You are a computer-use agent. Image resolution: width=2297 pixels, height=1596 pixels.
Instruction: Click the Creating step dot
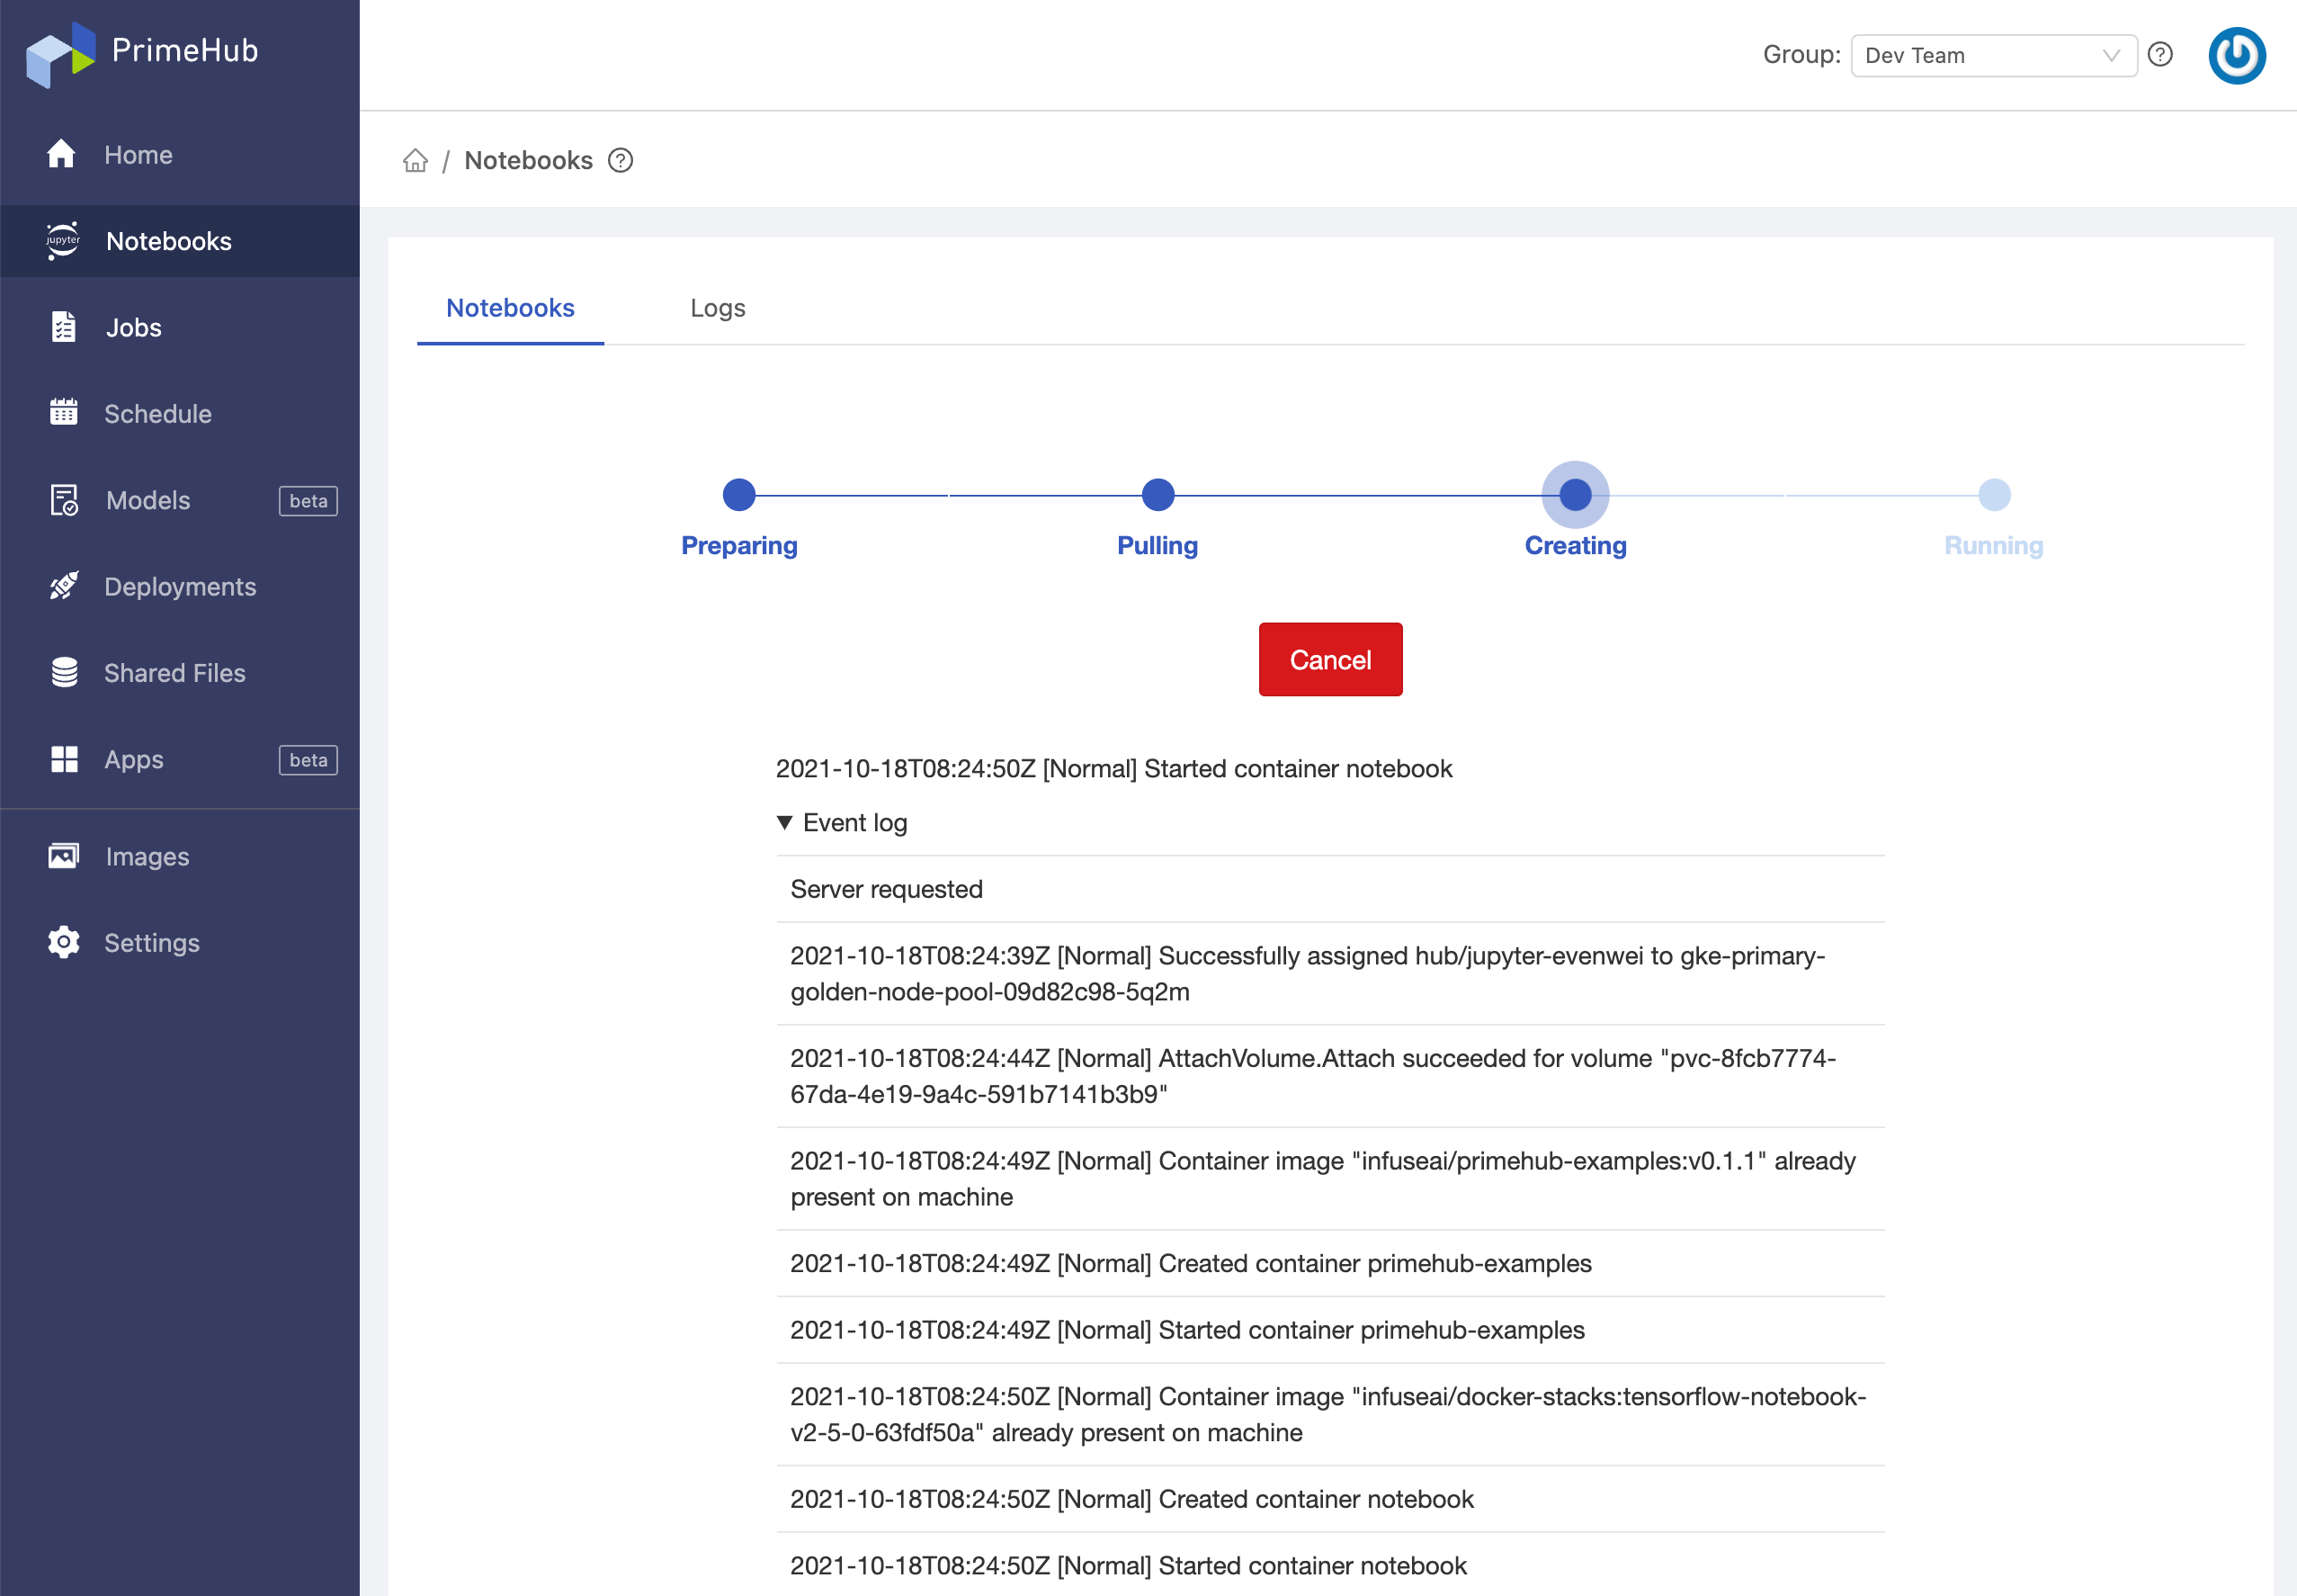[1576, 494]
